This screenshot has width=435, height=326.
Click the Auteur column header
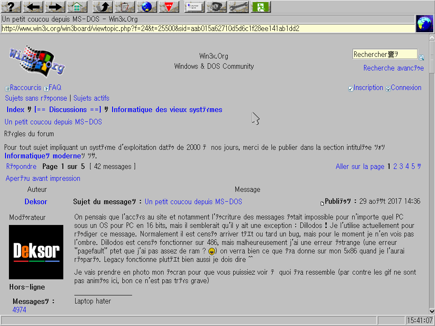37,189
